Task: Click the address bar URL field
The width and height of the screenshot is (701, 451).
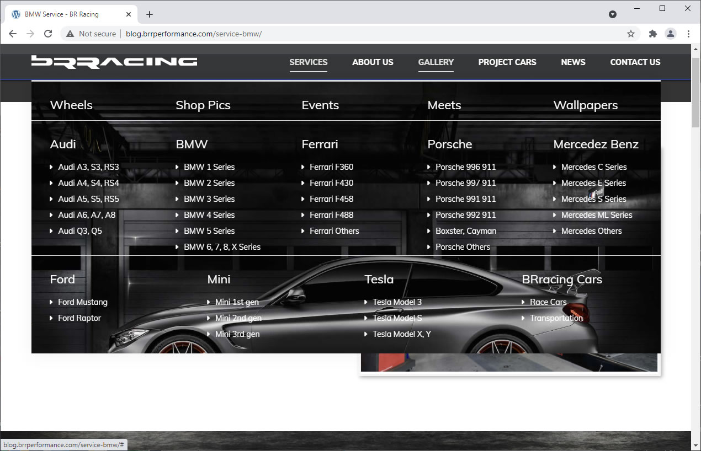Action: (x=353, y=34)
